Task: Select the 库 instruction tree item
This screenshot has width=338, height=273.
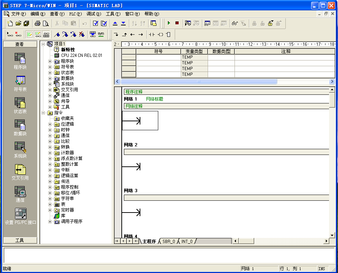Action: 63,216
